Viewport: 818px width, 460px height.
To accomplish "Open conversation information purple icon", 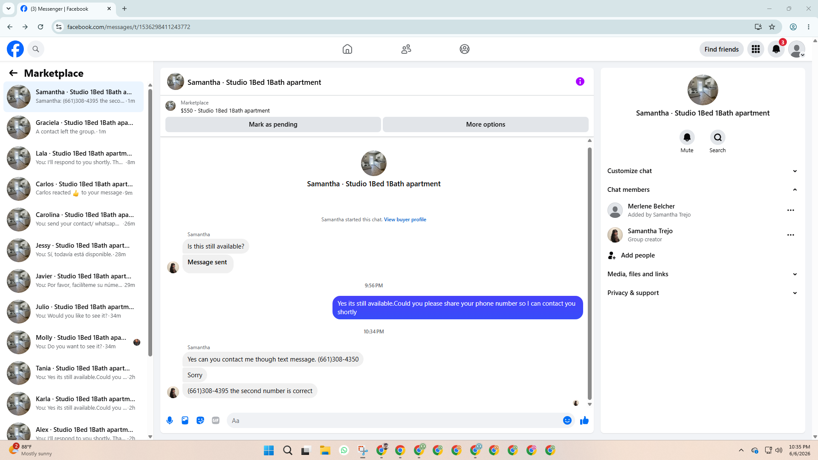I will [x=580, y=81].
